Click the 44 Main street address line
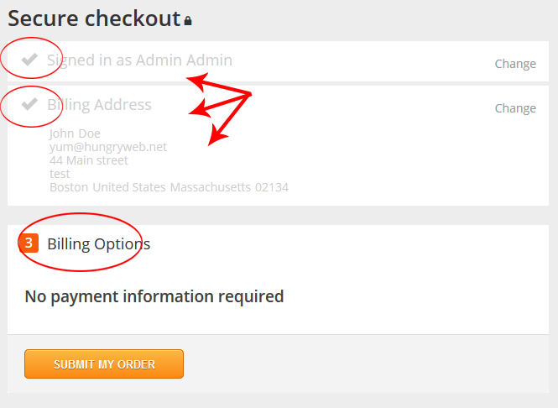 [89, 160]
